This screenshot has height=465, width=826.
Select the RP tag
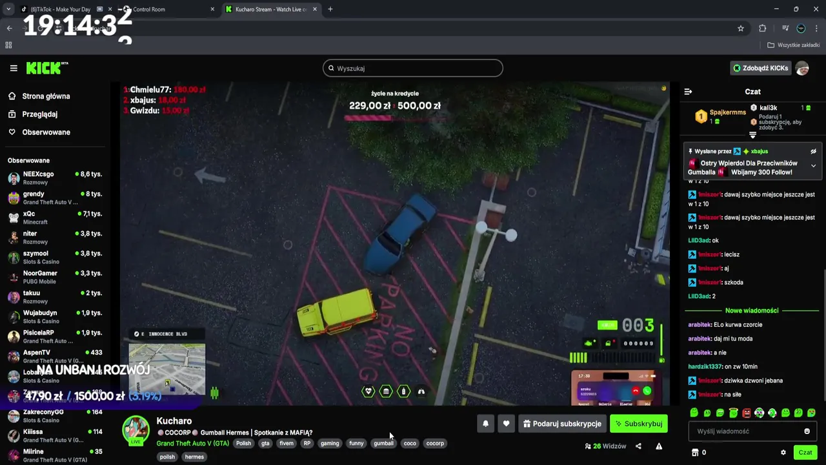pyautogui.click(x=307, y=444)
